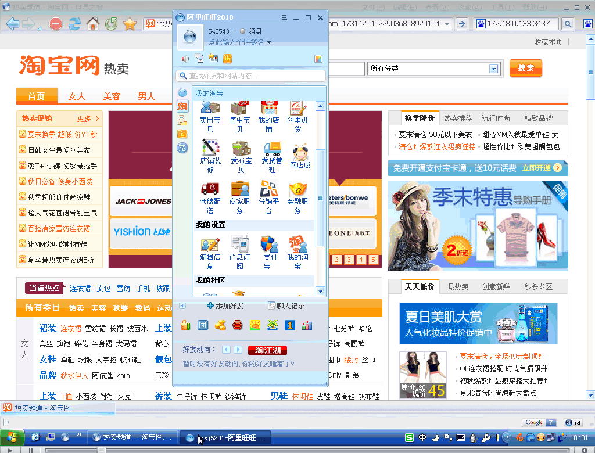This screenshot has width=595, height=453.
Task: Open 商家服务 briefcase icon
Action: coord(239,197)
